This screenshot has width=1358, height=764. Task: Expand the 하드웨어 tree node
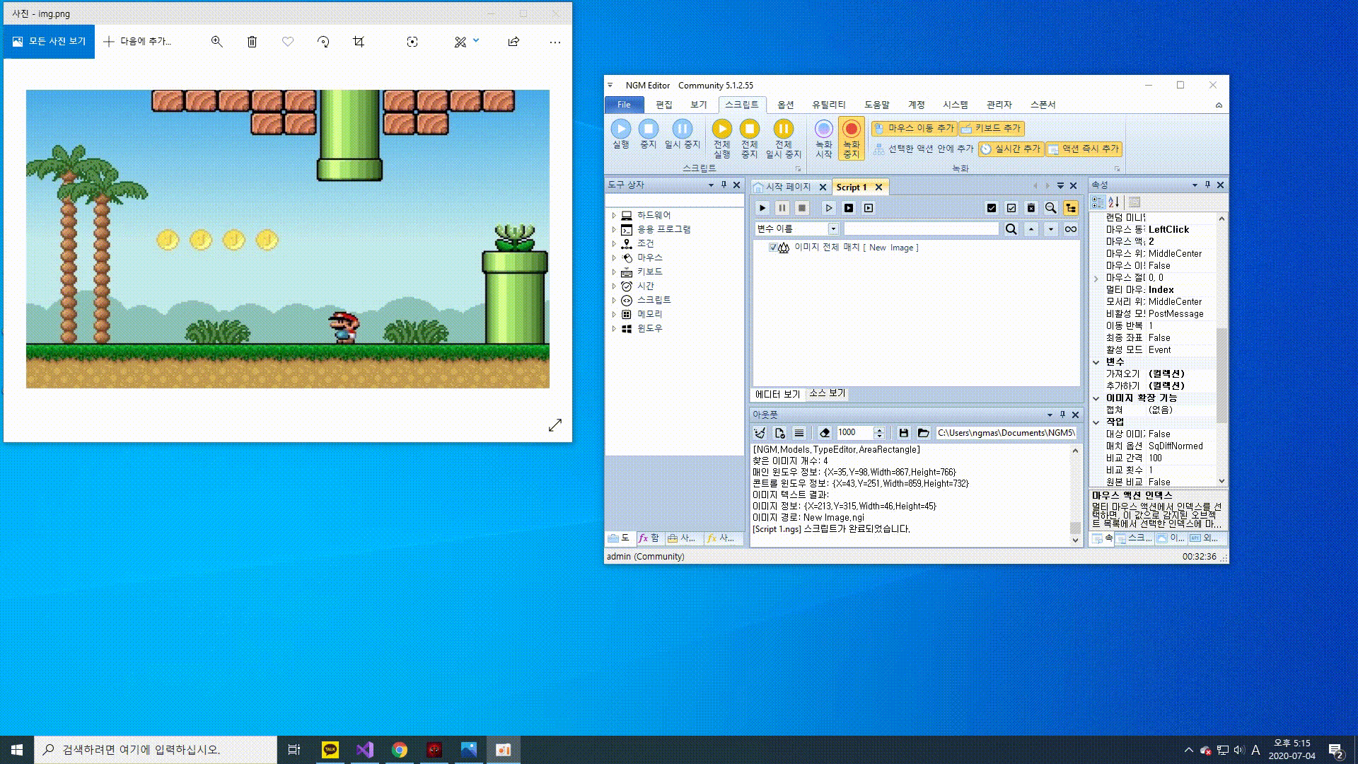click(x=614, y=215)
